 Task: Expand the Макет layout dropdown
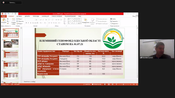pyautogui.click(x=19, y=19)
